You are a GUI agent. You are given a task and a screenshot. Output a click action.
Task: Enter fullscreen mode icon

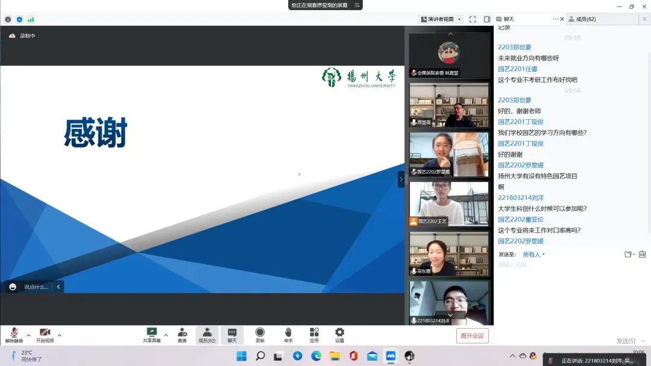473,19
